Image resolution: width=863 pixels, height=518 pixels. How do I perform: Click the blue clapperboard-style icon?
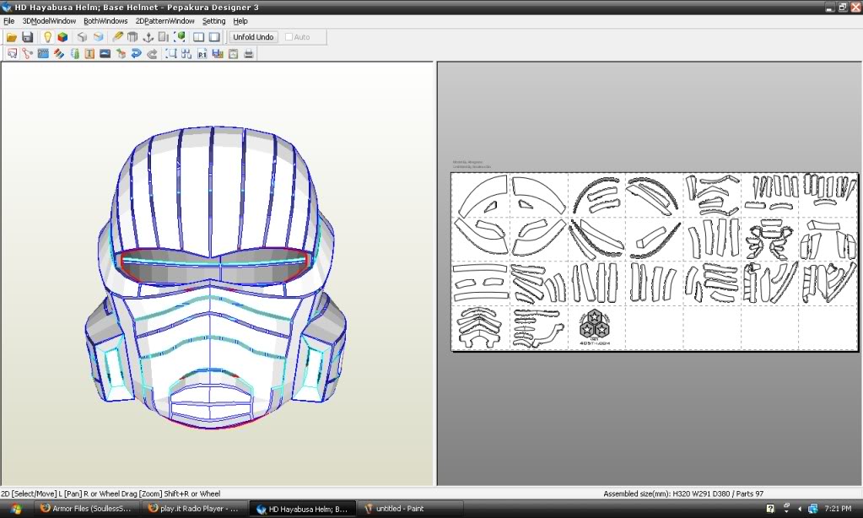point(43,53)
